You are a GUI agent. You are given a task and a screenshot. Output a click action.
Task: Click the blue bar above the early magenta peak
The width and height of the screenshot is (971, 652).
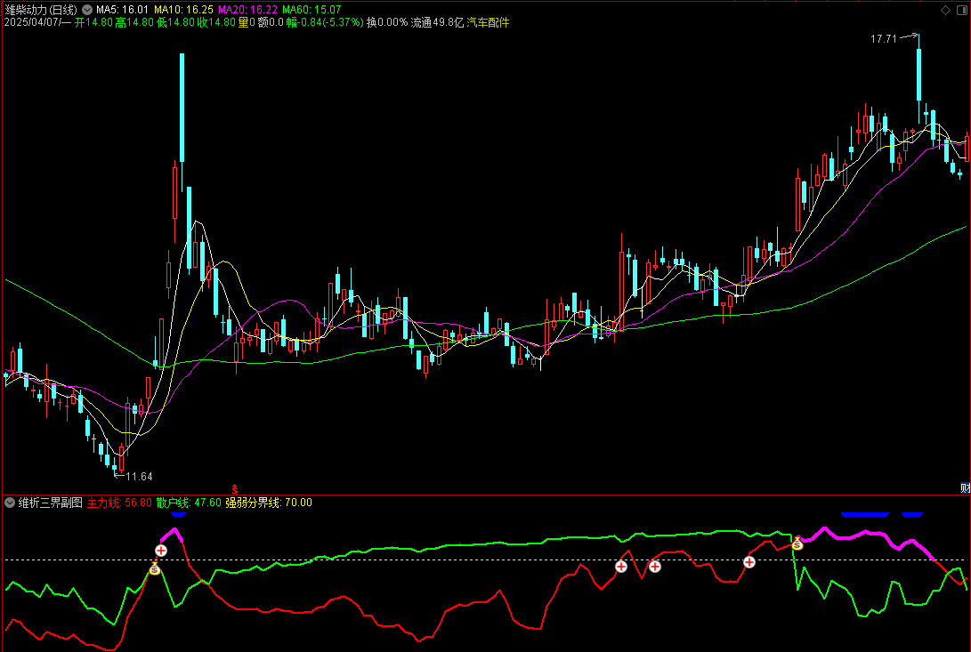178,514
